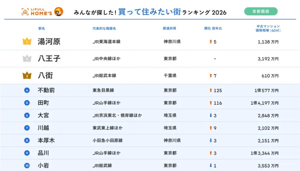Click the blue rank 8 badge
Image resolution: width=300 pixels, height=171 pixels.
click(27, 140)
